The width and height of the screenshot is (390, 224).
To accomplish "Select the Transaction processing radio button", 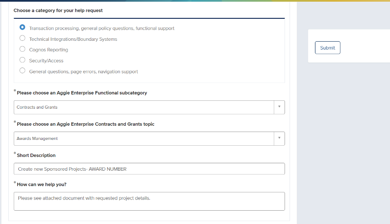I will (x=22, y=28).
